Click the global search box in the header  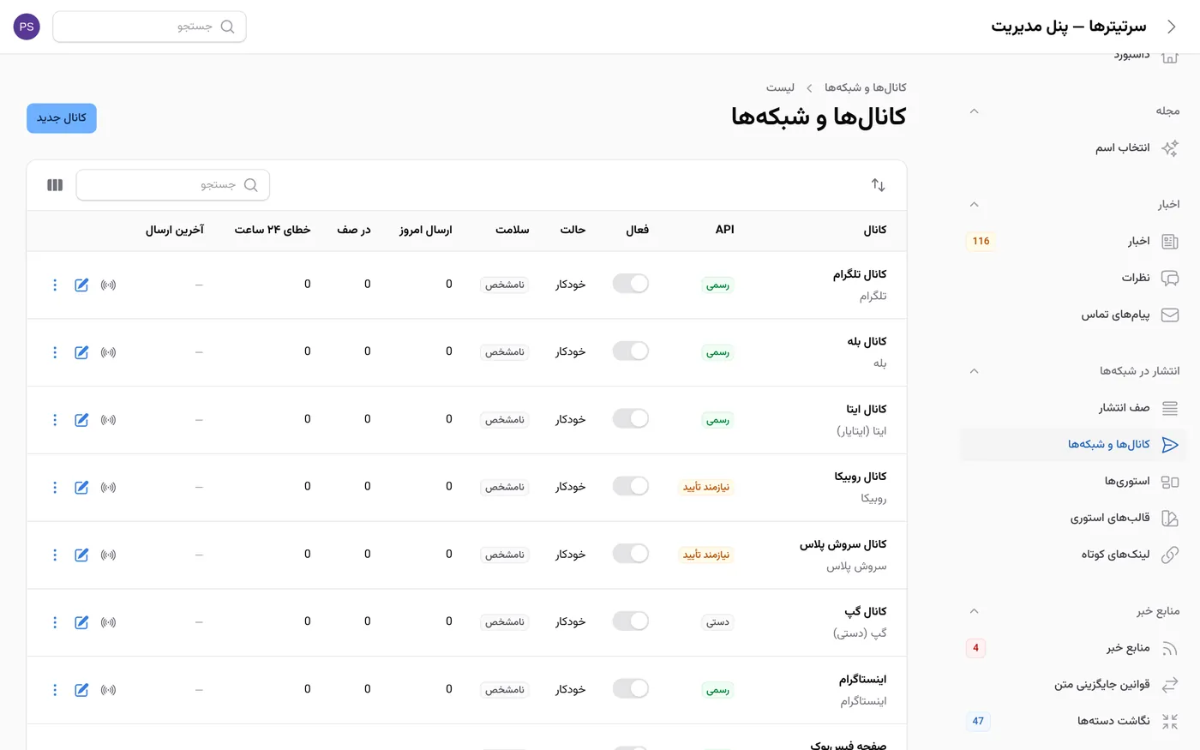(150, 27)
